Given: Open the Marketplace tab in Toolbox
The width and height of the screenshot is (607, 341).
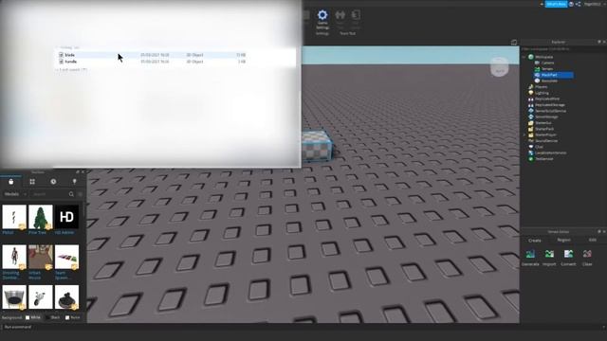Looking at the screenshot, I should pyautogui.click(x=10, y=181).
